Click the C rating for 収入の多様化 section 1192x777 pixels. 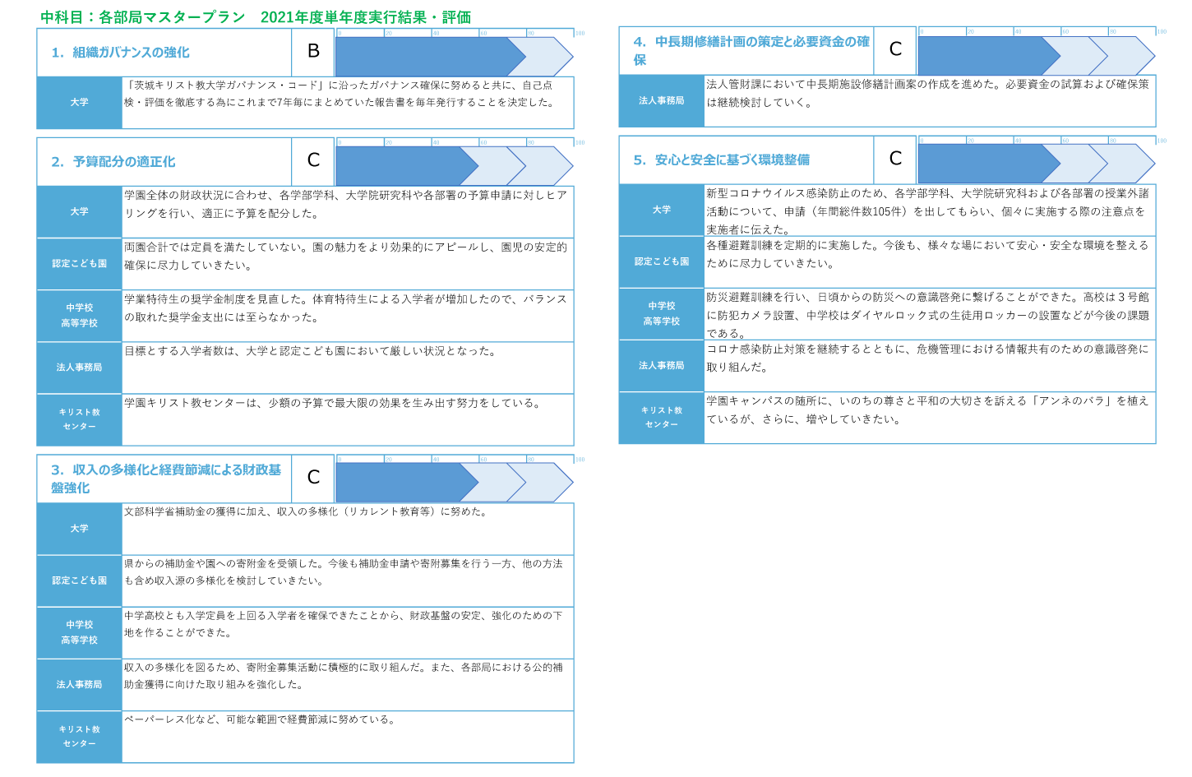(x=313, y=477)
